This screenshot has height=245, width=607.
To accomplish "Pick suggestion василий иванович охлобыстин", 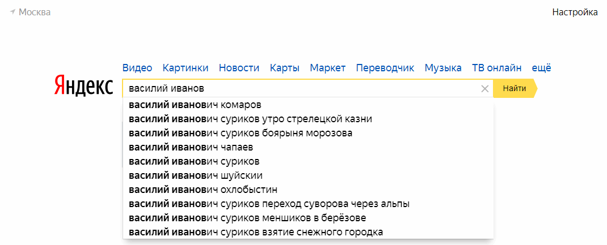I will (203, 190).
